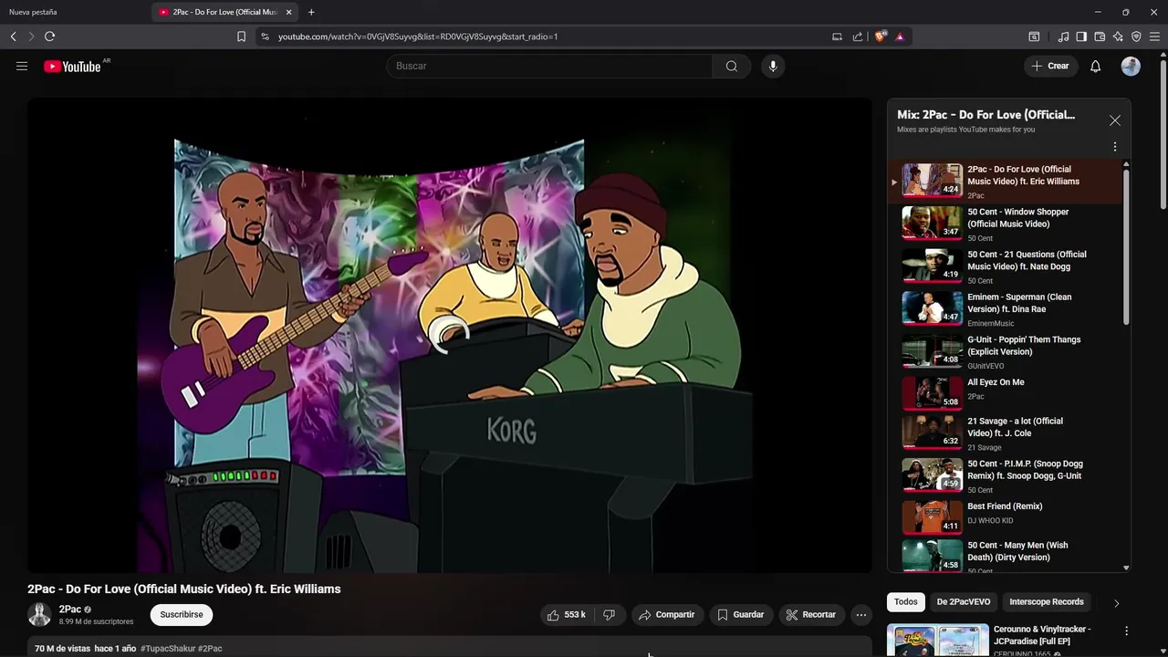Open Brave Rewards triangle icon
Viewport: 1168px width, 657px height.
click(x=900, y=36)
